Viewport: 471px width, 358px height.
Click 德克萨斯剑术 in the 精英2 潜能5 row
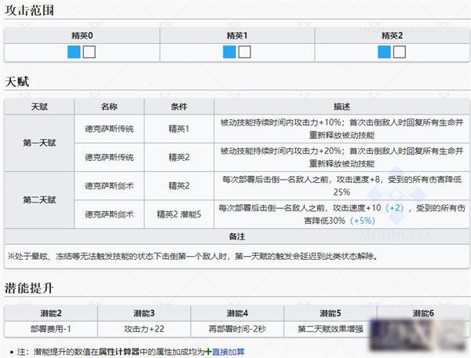coord(109,214)
